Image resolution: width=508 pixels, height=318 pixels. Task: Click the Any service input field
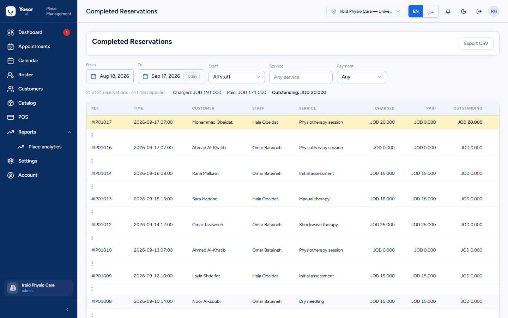tap(301, 77)
